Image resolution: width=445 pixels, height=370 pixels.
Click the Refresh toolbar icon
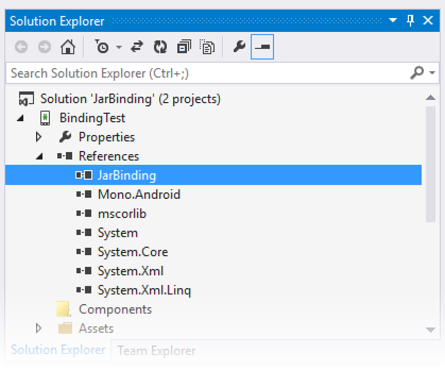160,47
